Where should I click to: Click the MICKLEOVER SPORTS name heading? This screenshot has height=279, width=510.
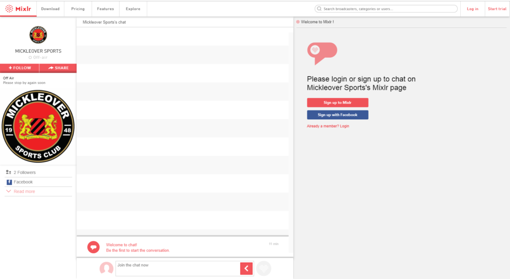[38, 51]
